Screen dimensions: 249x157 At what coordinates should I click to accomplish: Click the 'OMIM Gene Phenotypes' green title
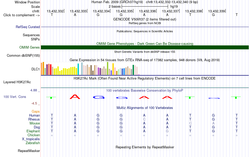[145, 44]
